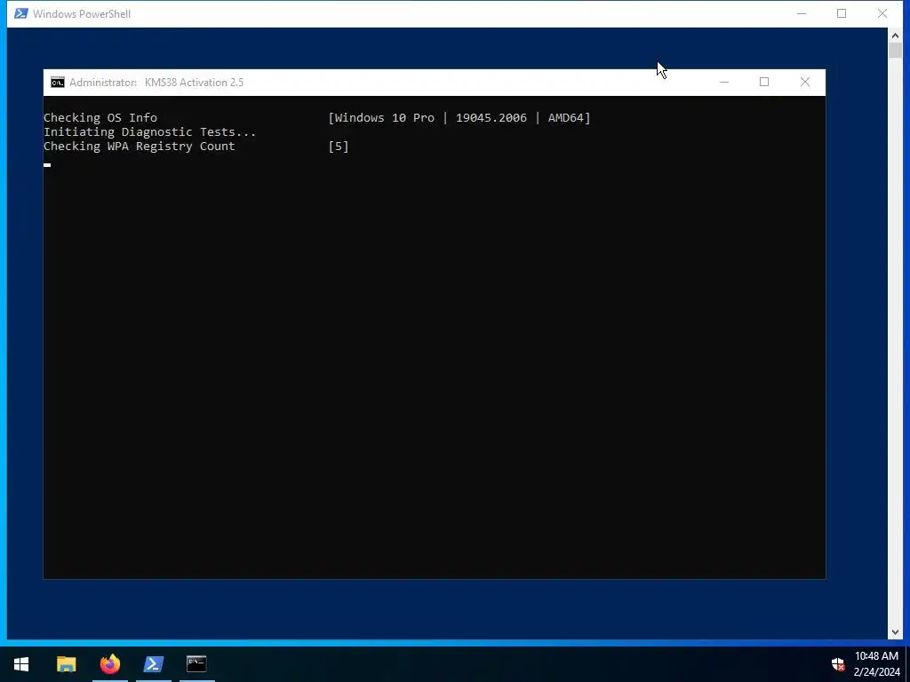The image size is (910, 682).
Task: Minimize the Windows PowerShell window
Action: 802,13
